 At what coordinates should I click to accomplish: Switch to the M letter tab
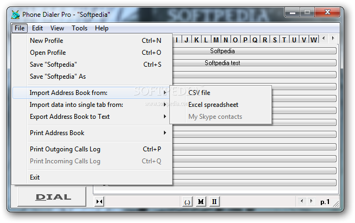tap(216, 40)
